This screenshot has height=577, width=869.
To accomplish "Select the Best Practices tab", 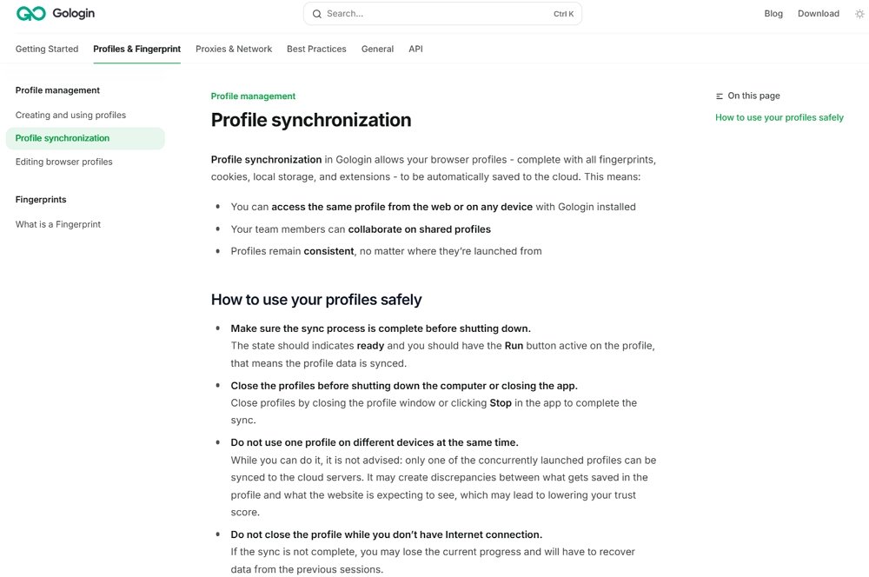I will click(316, 49).
